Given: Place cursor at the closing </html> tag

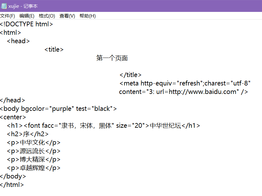Looking at the screenshot, I should 12,185.
